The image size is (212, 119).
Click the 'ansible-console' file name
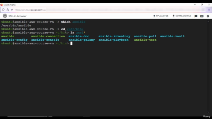[45, 40]
